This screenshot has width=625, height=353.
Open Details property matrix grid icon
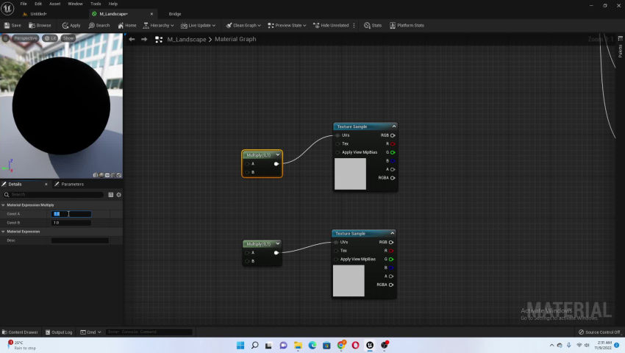coord(111,195)
